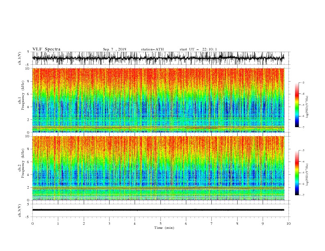The image size is (325, 251).
Task: Click time axis tick label "3"
Action: pyautogui.click(x=109, y=224)
